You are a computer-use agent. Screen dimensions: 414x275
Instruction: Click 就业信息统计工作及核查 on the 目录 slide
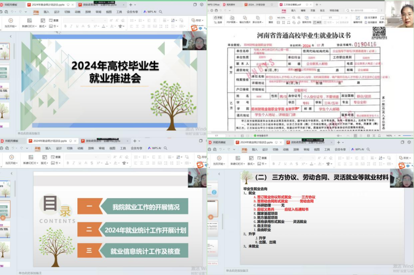click(145, 251)
